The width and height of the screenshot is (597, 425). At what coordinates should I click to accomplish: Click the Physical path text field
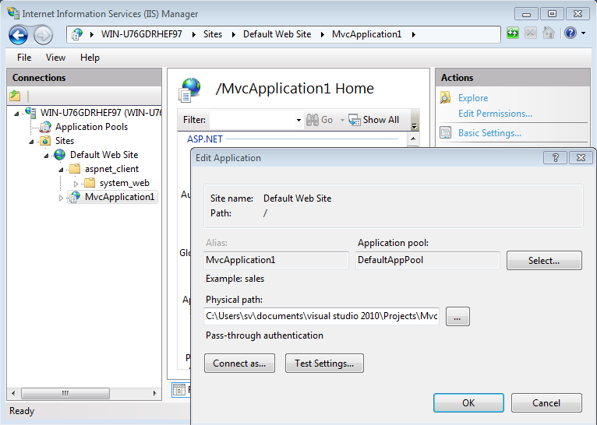click(x=321, y=316)
